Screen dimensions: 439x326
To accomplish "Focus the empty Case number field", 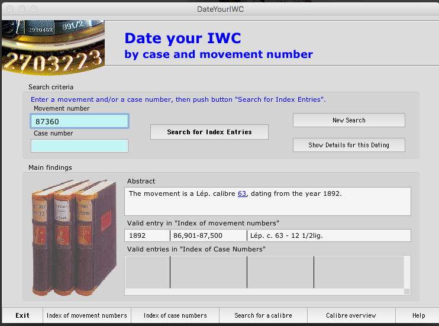I will point(79,146).
